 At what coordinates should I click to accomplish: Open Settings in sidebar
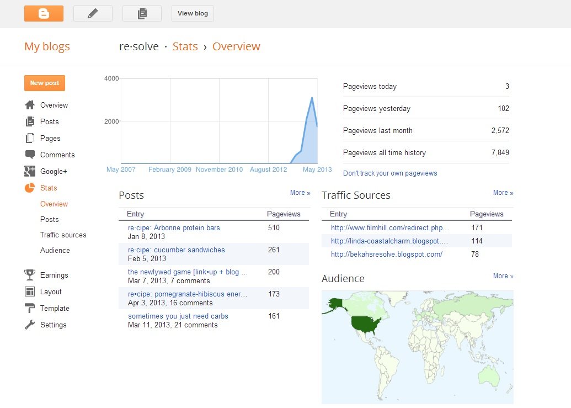(53, 325)
